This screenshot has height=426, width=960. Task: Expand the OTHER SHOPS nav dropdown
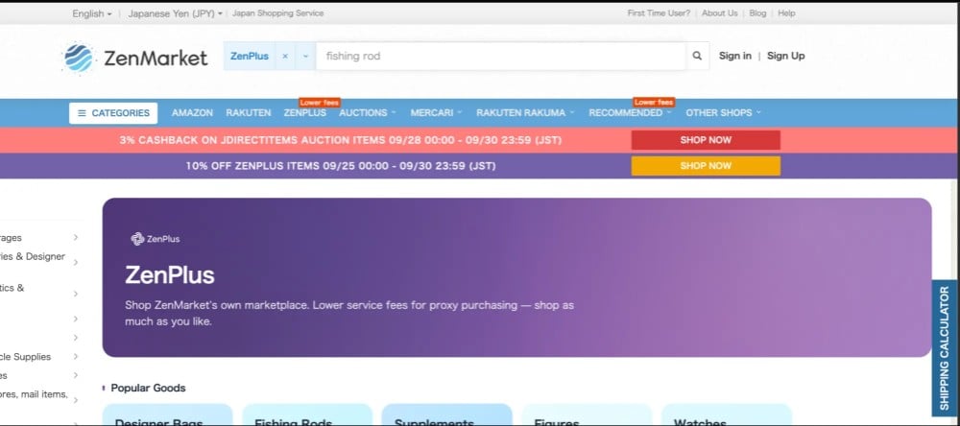tap(723, 113)
